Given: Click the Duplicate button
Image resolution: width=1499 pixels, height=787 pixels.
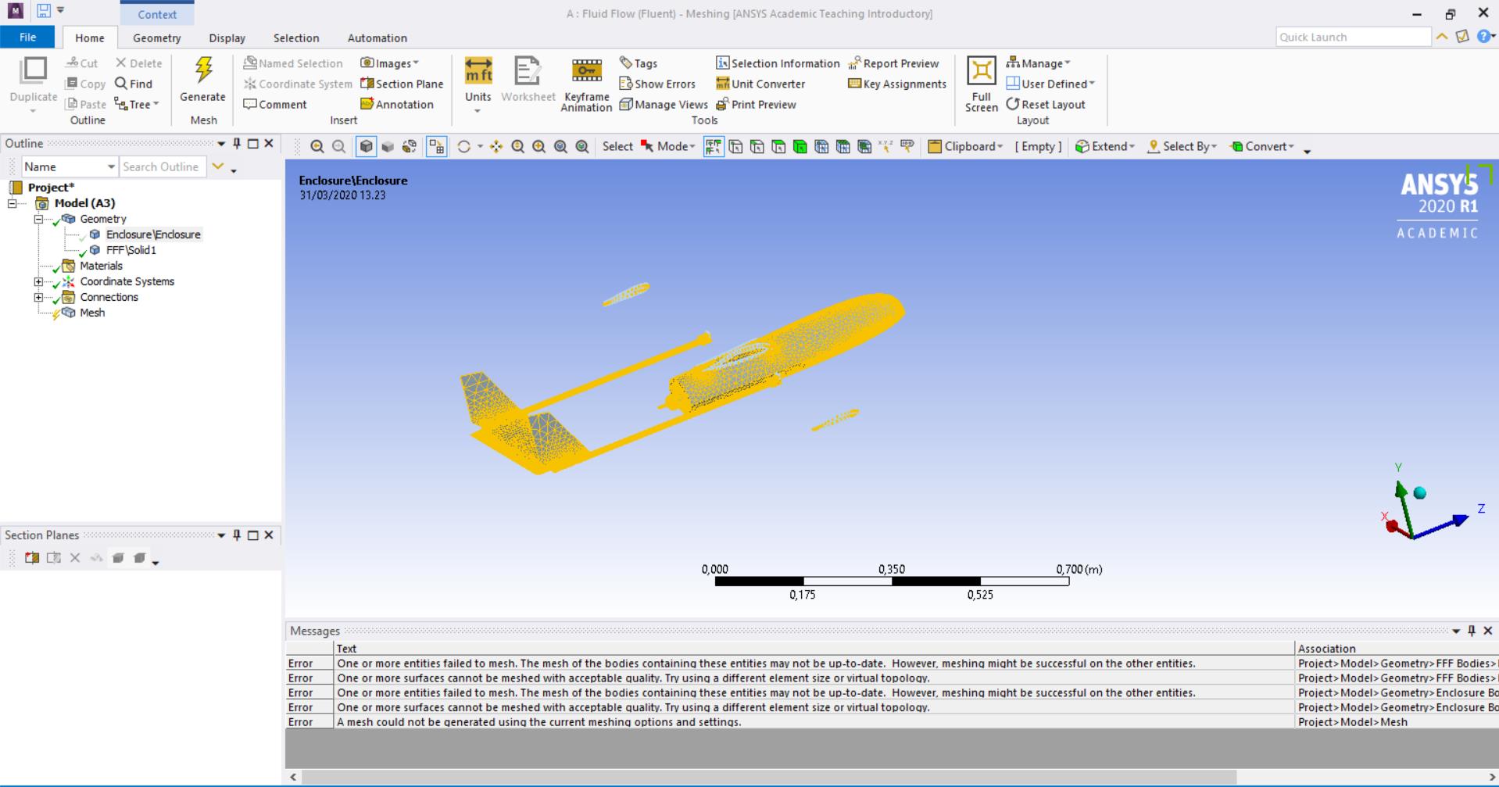Looking at the screenshot, I should 34,85.
